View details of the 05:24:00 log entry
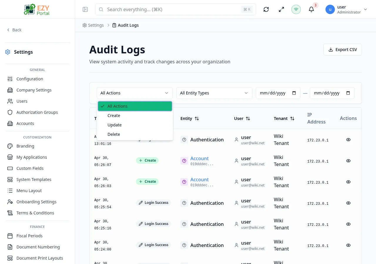 tap(348, 245)
